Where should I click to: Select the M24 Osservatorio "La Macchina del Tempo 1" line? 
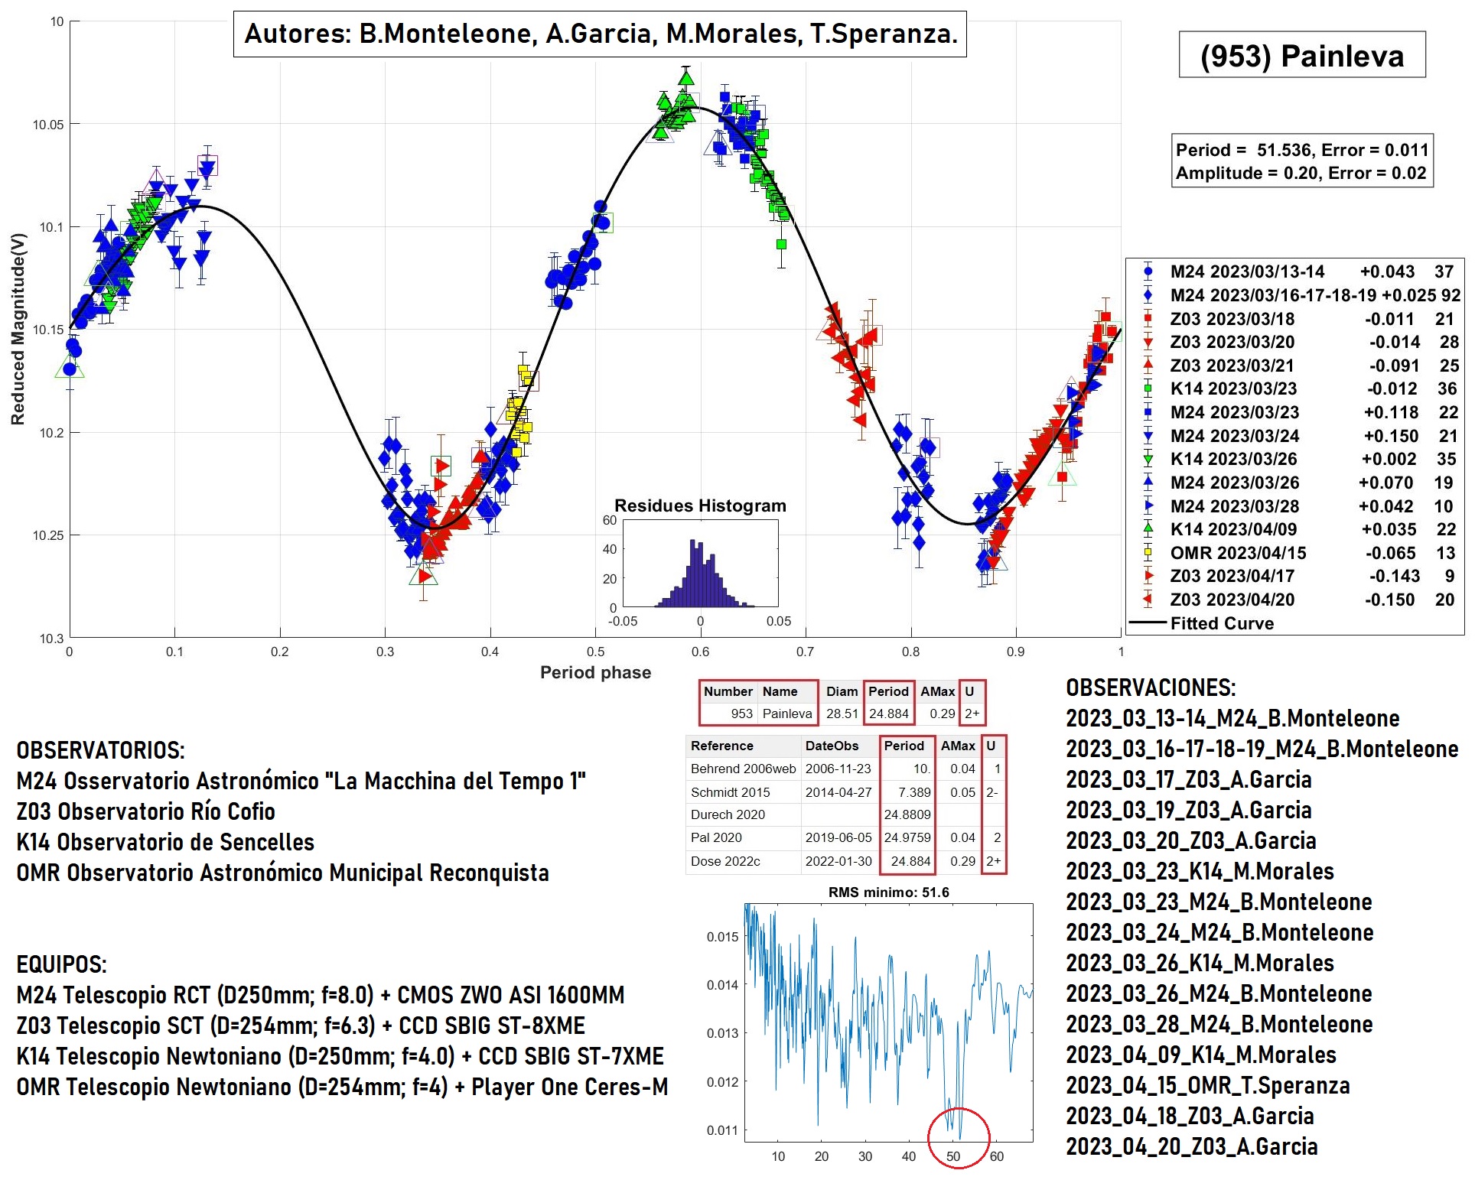coord(301,781)
